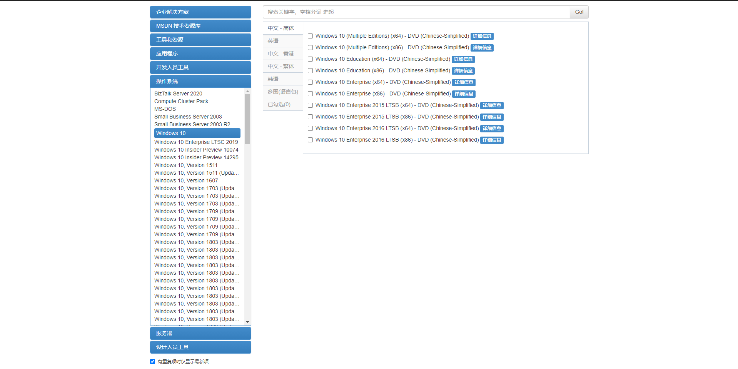This screenshot has width=738, height=369.
Task: Switch to 韩语 language tab
Action: coord(283,79)
